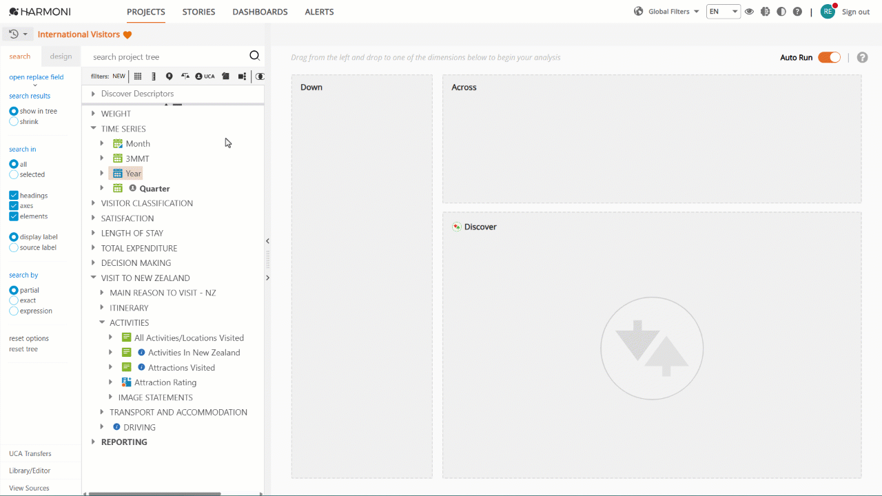Click the overlapping circles filter icon

pyautogui.click(x=260, y=76)
